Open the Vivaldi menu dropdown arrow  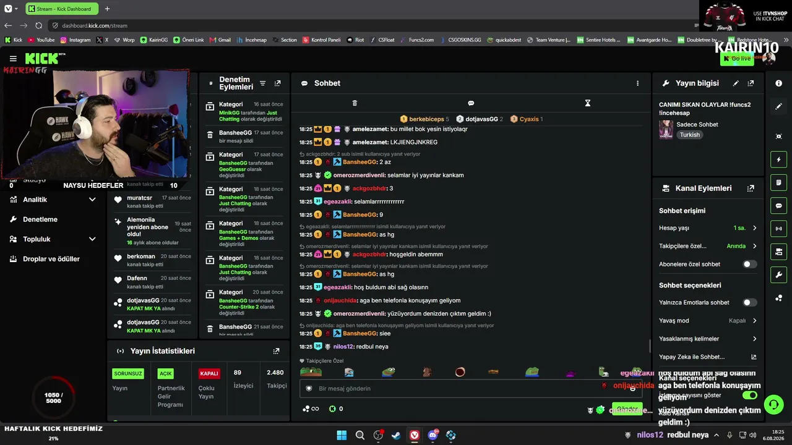16,9
